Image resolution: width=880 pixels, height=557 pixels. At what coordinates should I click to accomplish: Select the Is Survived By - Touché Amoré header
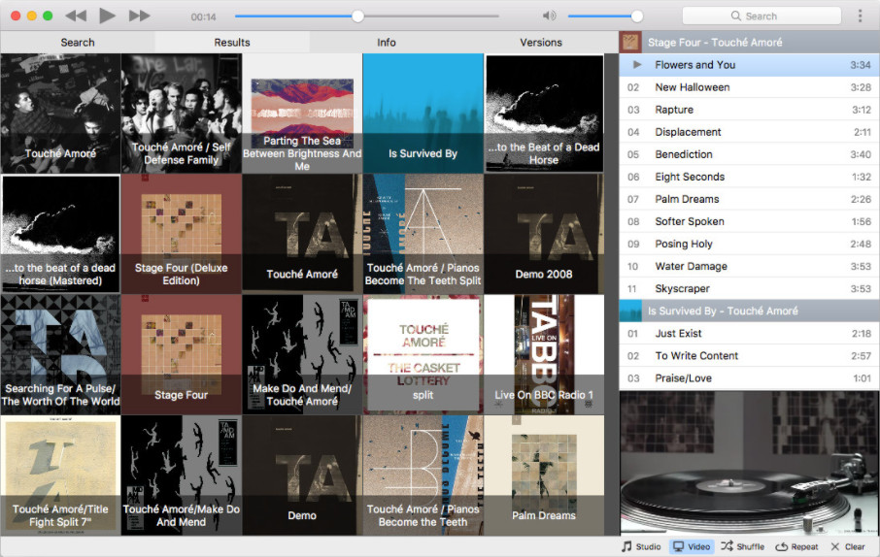pyautogui.click(x=749, y=311)
